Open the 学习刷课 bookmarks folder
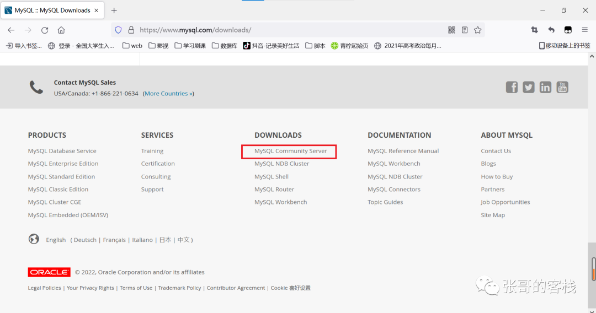The height and width of the screenshot is (313, 596). coord(190,46)
